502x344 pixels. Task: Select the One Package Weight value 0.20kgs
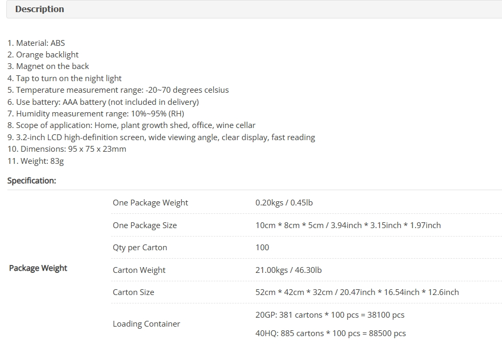tap(284, 203)
